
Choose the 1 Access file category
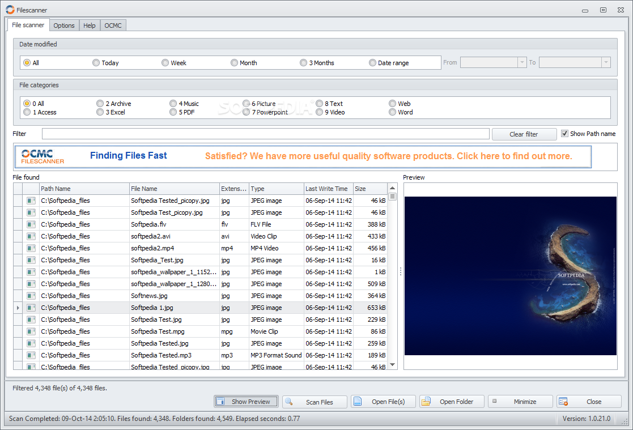pyautogui.click(x=40, y=112)
